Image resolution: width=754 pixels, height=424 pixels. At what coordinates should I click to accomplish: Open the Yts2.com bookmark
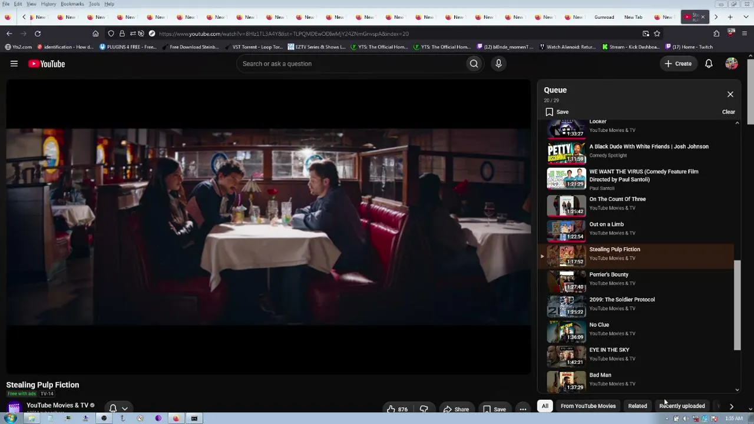[18, 47]
